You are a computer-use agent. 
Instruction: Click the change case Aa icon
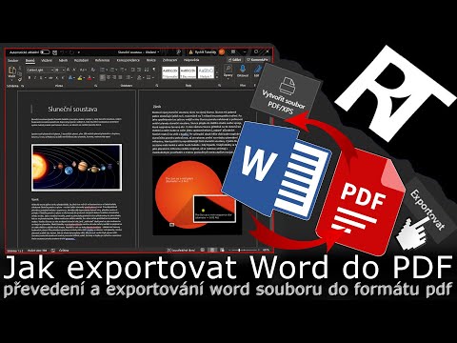(83, 71)
